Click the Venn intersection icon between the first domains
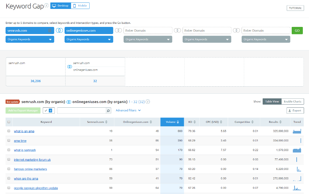 click(60, 30)
